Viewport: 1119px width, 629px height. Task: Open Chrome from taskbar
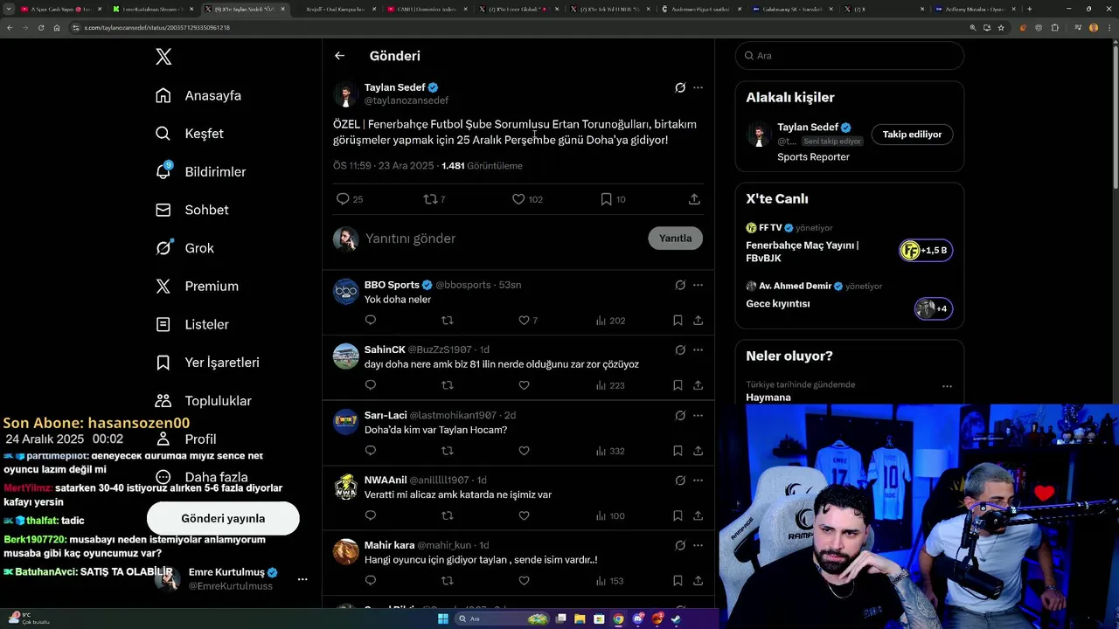(618, 619)
